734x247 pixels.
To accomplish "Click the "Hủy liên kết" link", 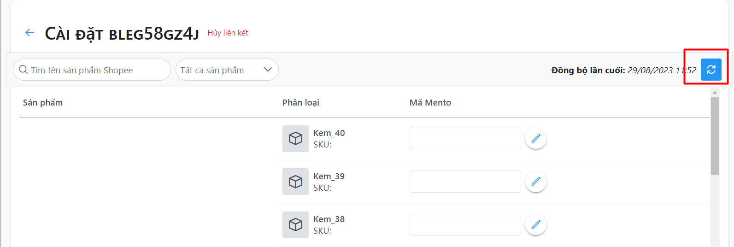I will point(228,33).
